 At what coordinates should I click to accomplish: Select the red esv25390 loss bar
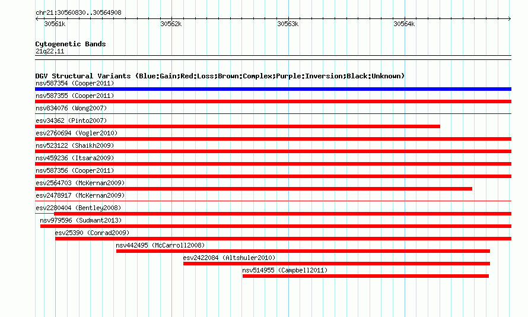(283, 239)
